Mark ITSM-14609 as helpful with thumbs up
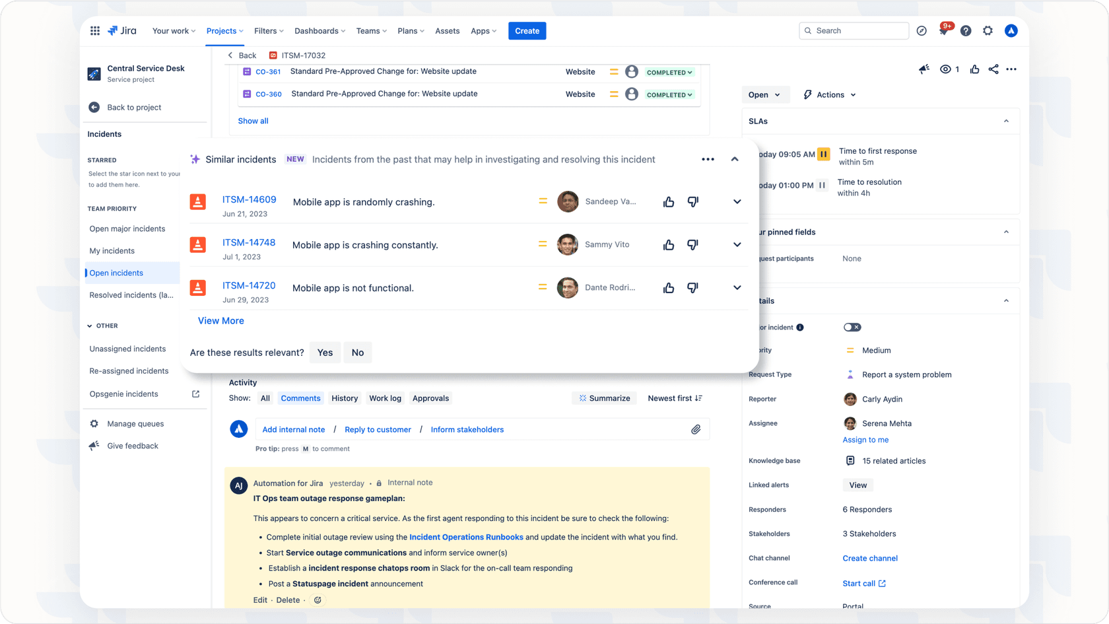The width and height of the screenshot is (1109, 624). [668, 201]
